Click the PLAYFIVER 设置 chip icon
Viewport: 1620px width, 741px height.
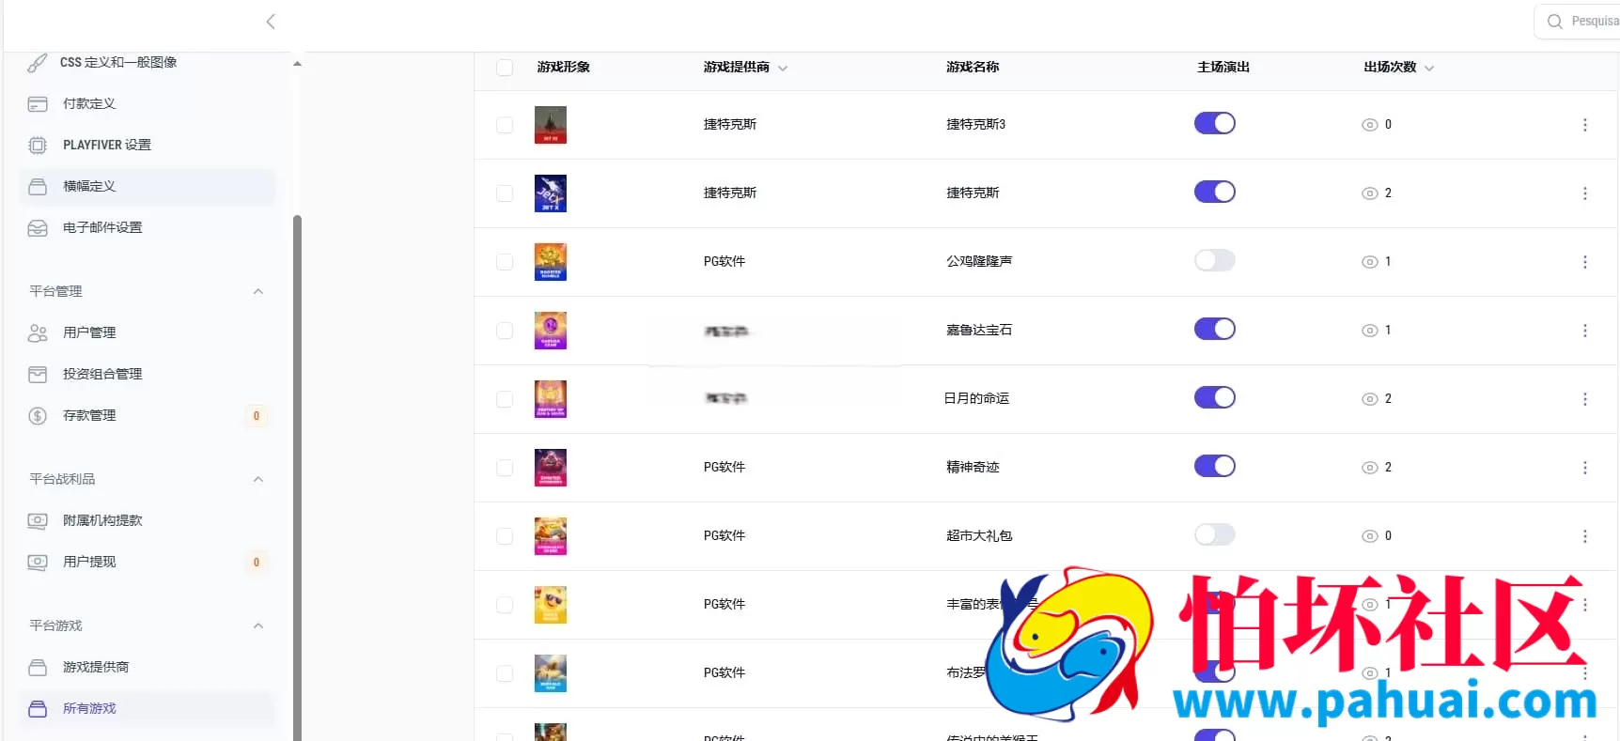(38, 146)
